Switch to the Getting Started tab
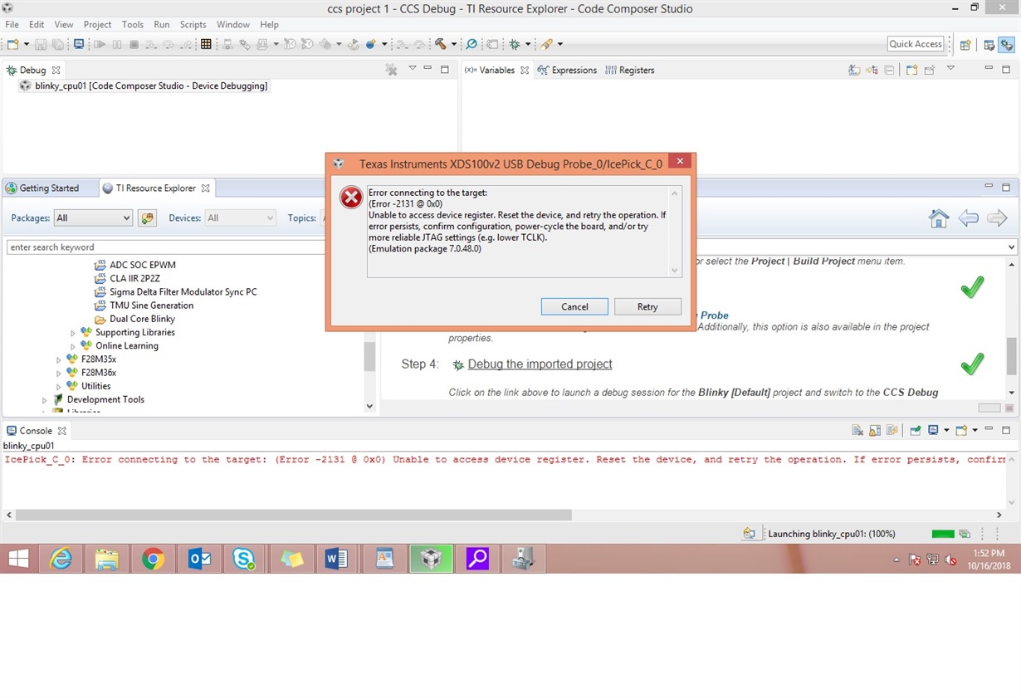This screenshot has width=1021, height=699. pyautogui.click(x=51, y=188)
